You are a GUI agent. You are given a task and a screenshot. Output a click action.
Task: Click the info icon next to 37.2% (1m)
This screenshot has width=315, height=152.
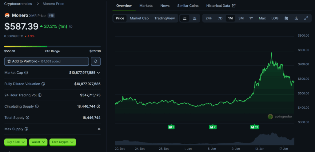[71, 26]
